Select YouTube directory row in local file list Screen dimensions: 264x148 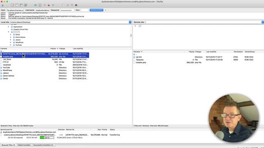click(x=45, y=67)
